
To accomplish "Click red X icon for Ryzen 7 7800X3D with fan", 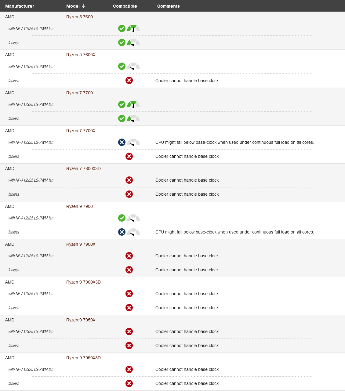I will (x=129, y=180).
